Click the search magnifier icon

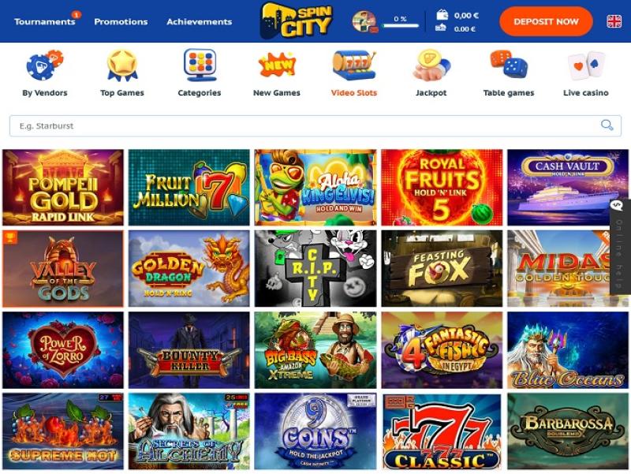click(x=607, y=125)
